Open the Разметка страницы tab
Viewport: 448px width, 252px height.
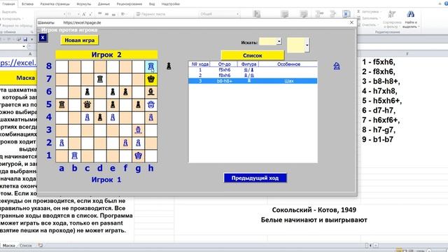point(55,4)
